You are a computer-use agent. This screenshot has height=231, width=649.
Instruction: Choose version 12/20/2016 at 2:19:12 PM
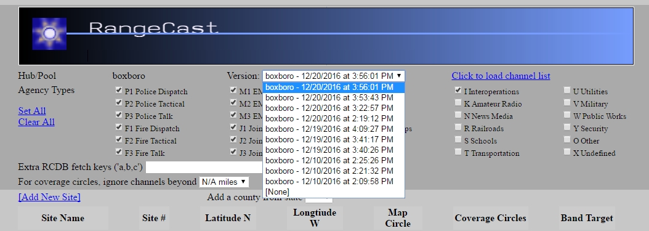[x=334, y=118]
